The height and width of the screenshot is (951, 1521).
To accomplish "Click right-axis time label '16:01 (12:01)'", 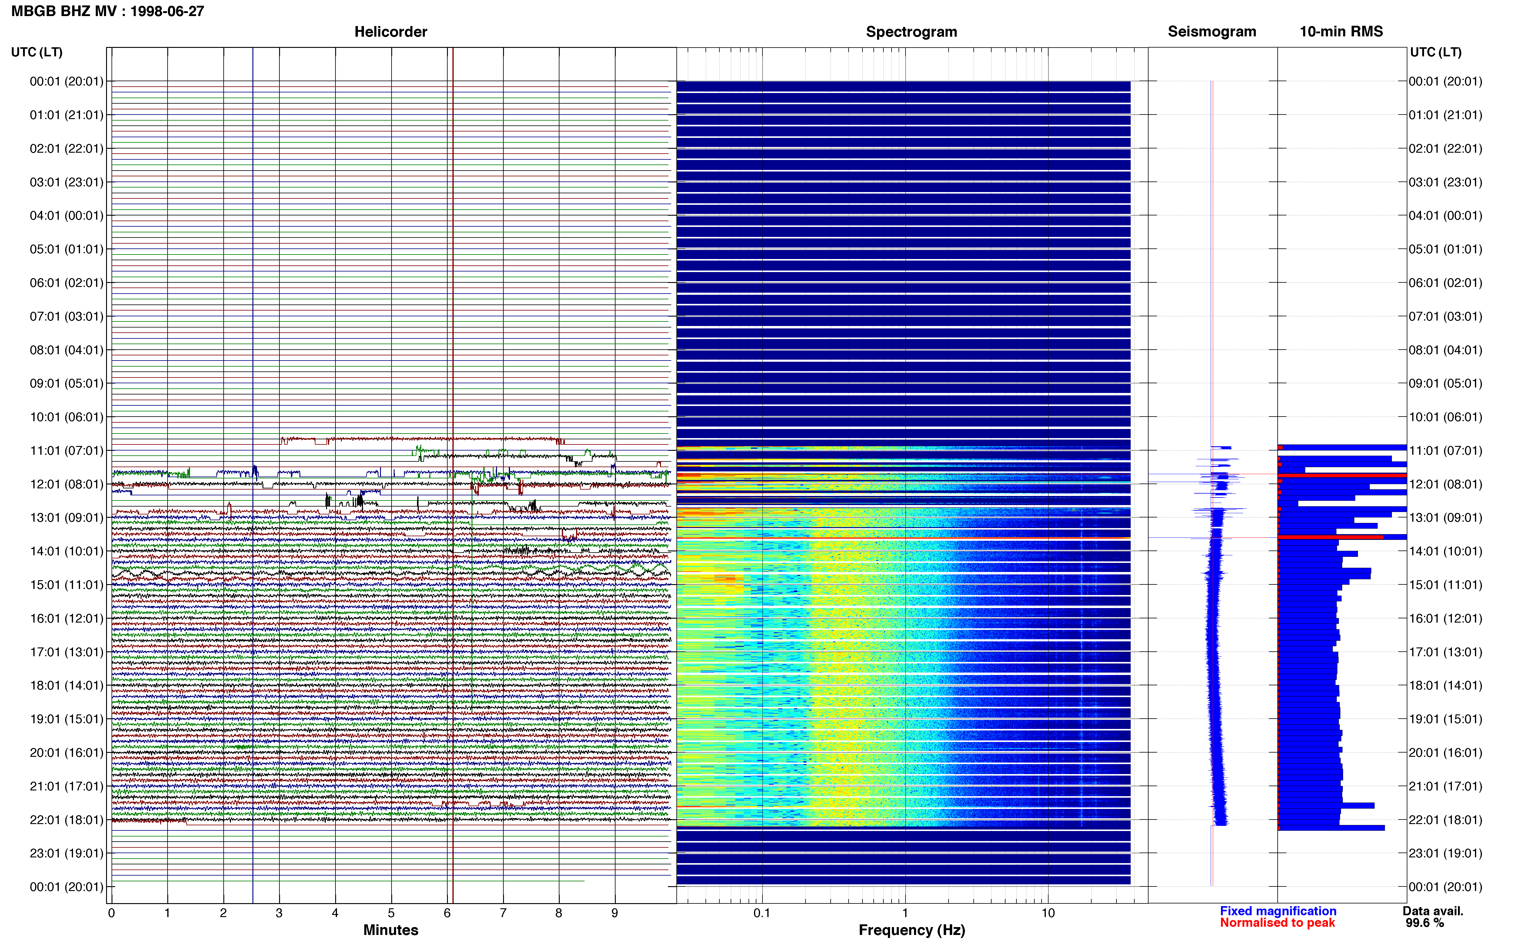I will tap(1446, 618).
